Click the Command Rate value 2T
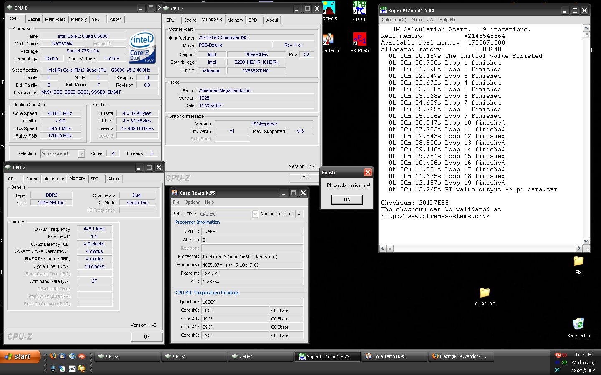This screenshot has height=375, width=601. coord(94,281)
